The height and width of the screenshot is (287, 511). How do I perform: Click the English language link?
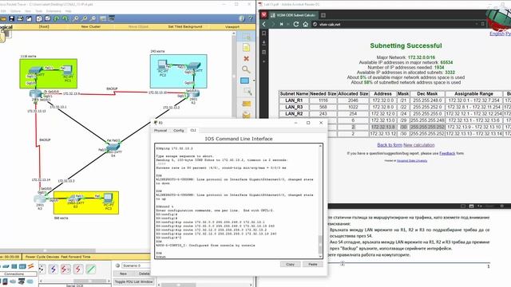click(x=497, y=33)
